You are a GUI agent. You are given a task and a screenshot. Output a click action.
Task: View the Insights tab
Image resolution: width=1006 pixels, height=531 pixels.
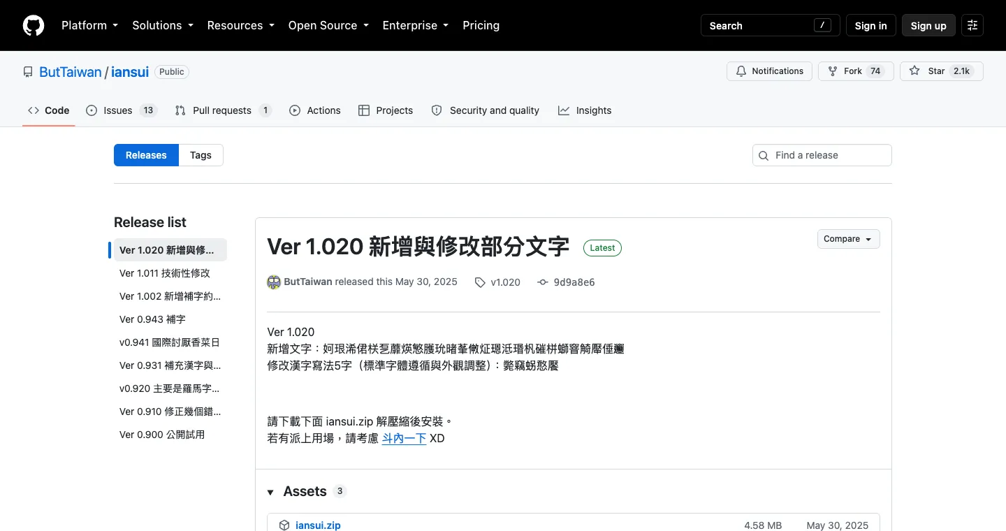[585, 110]
